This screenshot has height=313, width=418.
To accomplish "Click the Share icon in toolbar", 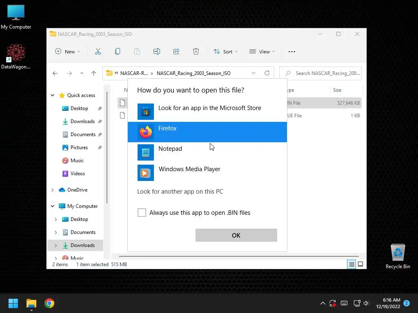I will coord(176,52).
